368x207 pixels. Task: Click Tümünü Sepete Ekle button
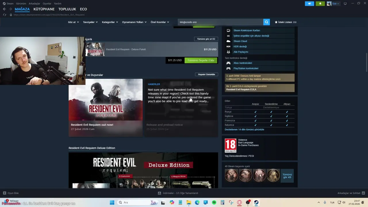201,60
